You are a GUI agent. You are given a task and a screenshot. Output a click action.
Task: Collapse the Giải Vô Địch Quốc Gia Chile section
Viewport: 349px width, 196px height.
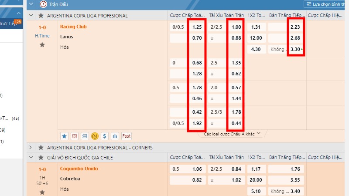[31, 157]
